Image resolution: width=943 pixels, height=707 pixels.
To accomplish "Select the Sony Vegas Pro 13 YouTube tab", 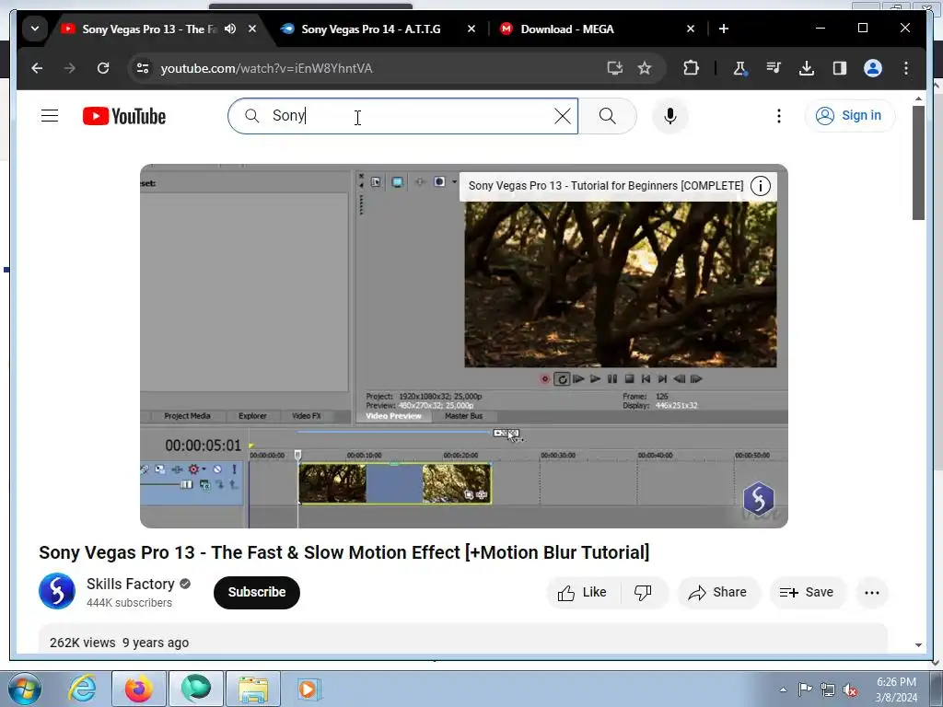I will (x=148, y=29).
